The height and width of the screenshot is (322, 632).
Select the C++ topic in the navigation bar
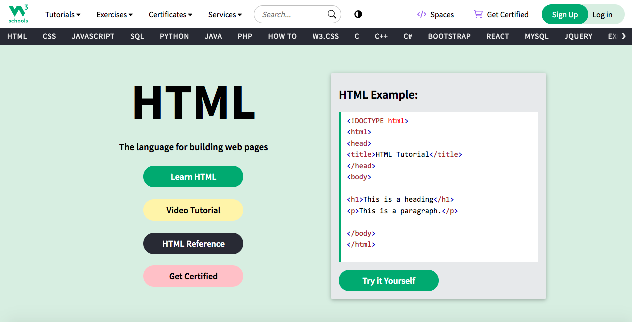click(381, 36)
